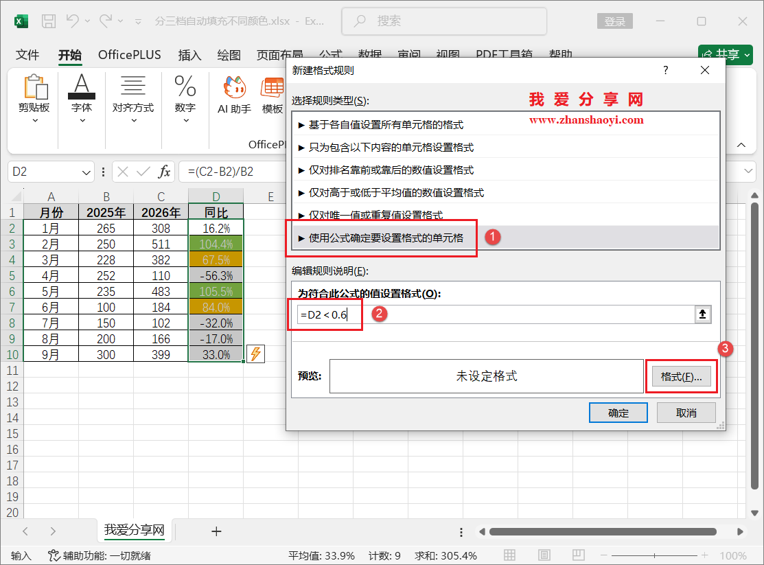Click the 登录 sign-in button
This screenshot has height=565, width=764.
click(614, 21)
